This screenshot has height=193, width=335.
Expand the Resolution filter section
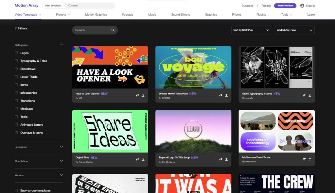(62, 147)
